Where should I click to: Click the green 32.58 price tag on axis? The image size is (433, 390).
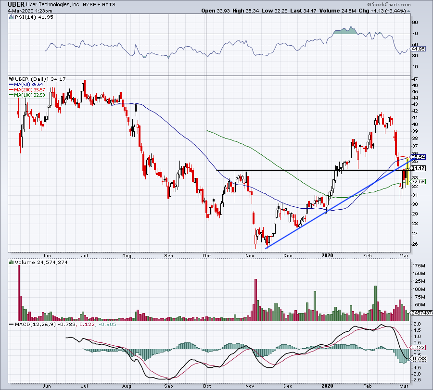click(418, 182)
